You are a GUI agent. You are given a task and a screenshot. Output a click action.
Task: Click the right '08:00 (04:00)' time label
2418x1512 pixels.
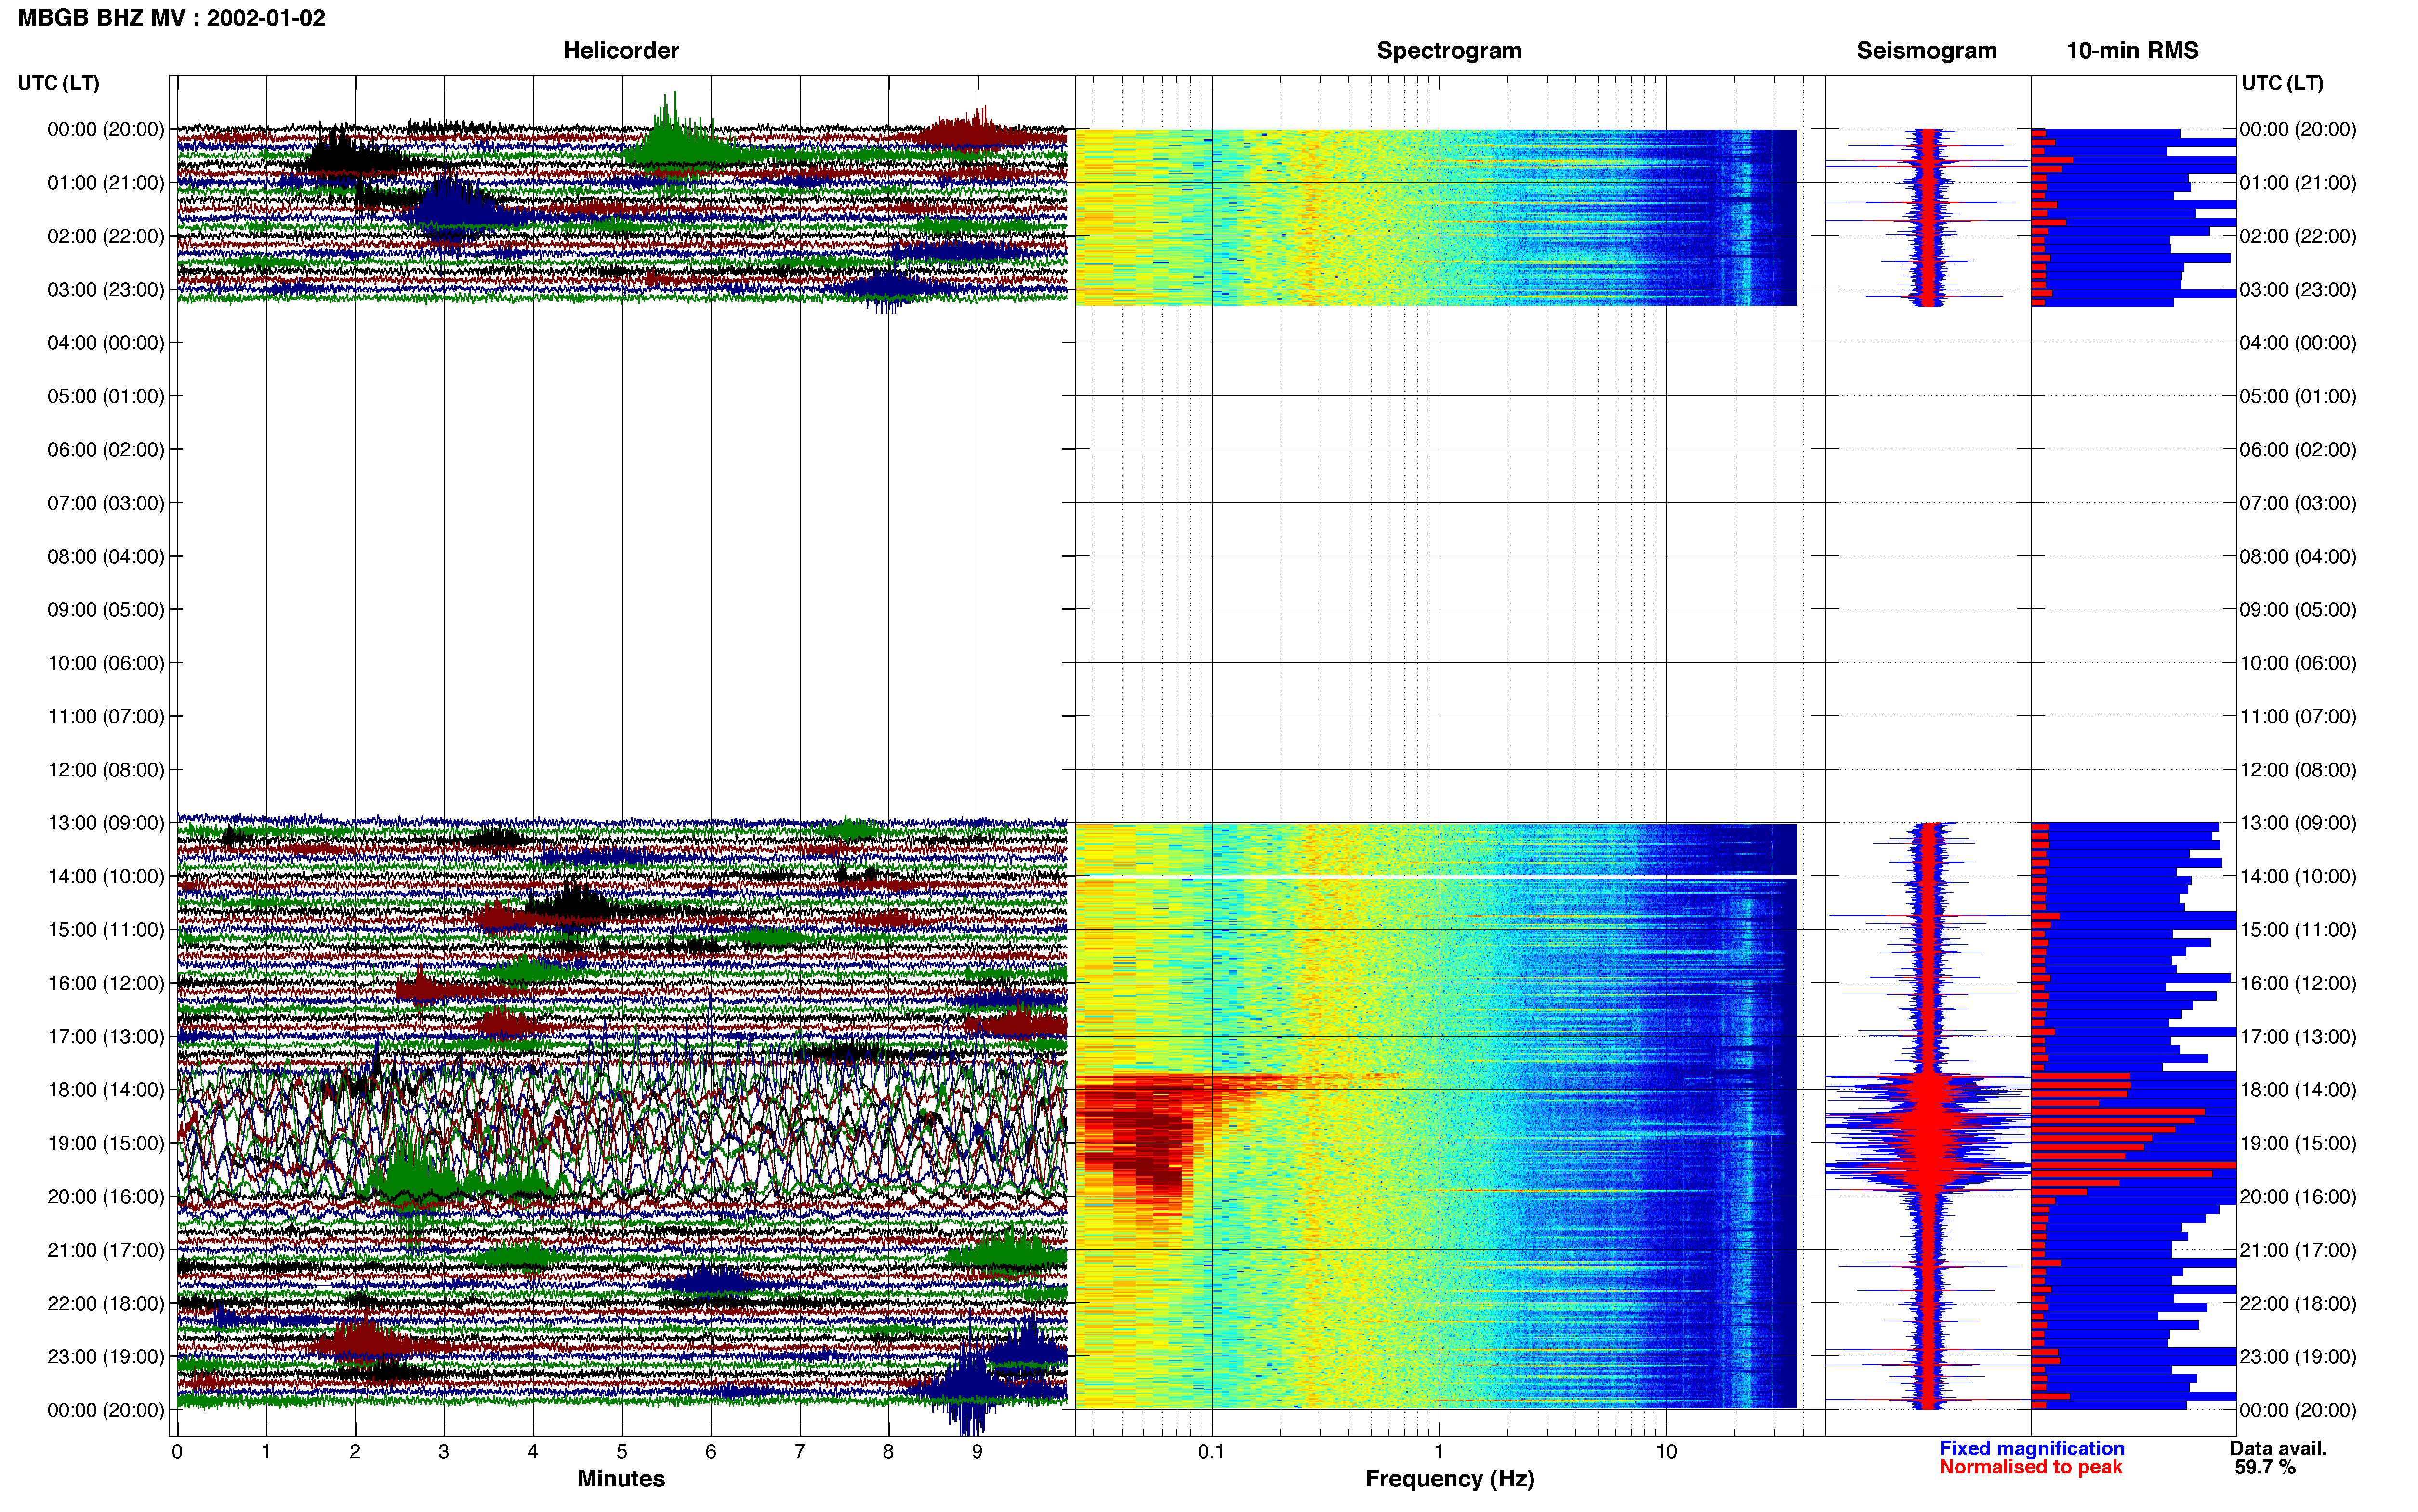pos(2298,556)
